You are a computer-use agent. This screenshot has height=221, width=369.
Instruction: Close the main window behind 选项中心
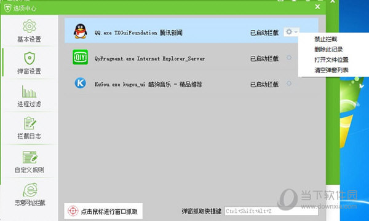point(333,1)
